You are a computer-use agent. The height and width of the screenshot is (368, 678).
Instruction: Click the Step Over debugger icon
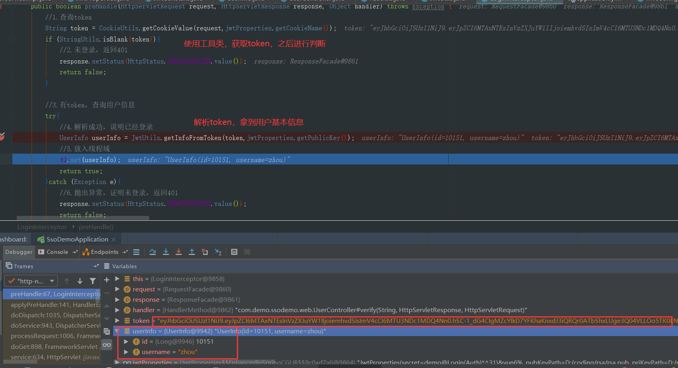point(153,252)
